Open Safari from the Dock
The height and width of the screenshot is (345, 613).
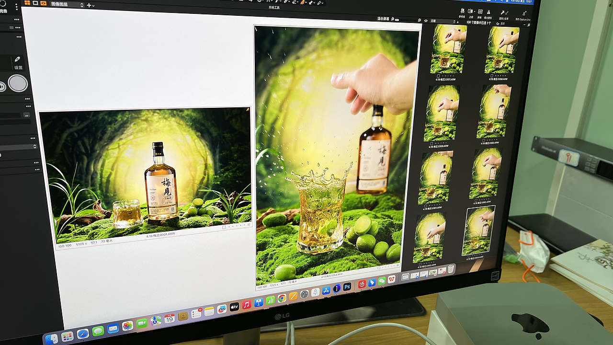click(x=83, y=333)
